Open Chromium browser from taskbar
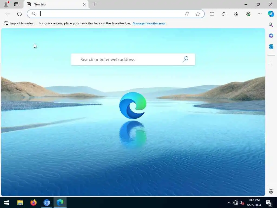Image resolution: width=277 pixels, height=208 pixels. 47,203
